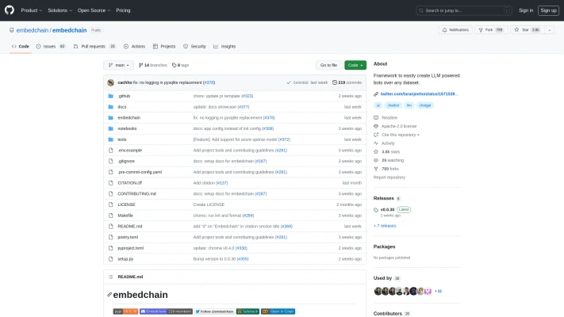Switch to the Projects tab
This screenshot has height=317, width=564.
pos(164,47)
